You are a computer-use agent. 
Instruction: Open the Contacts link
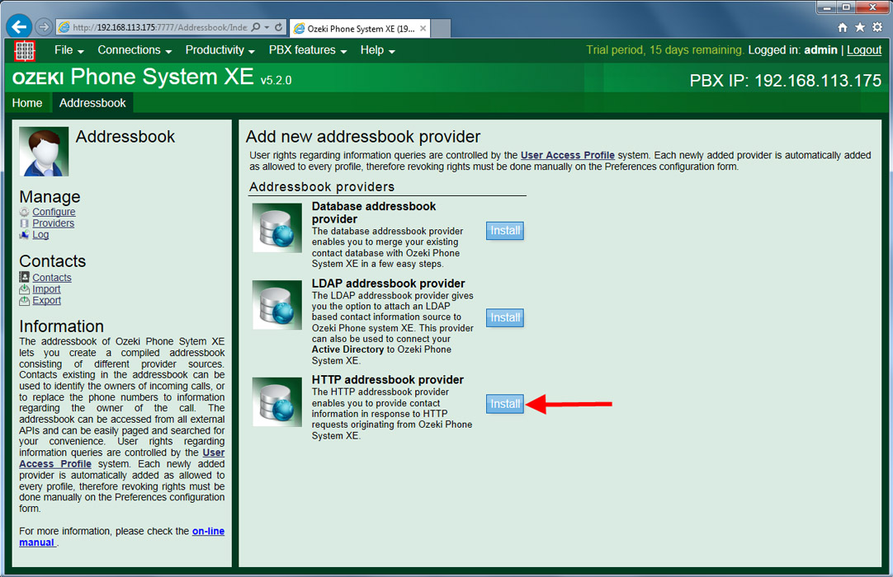click(x=52, y=277)
